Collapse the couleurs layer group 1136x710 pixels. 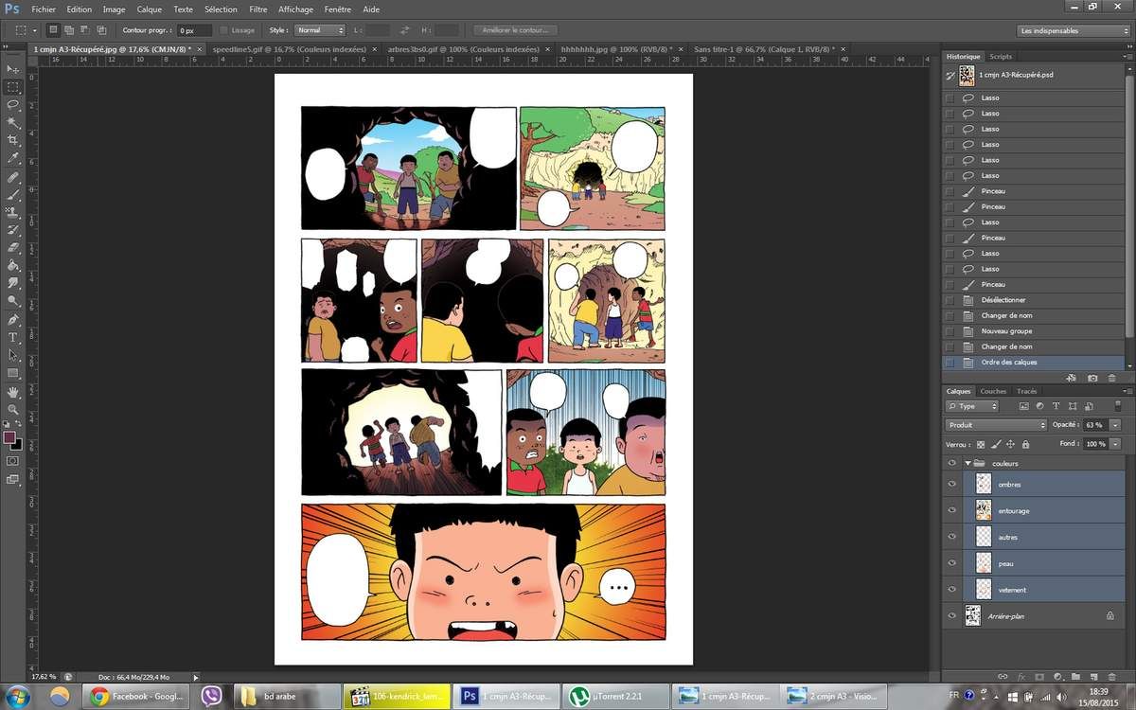(967, 463)
